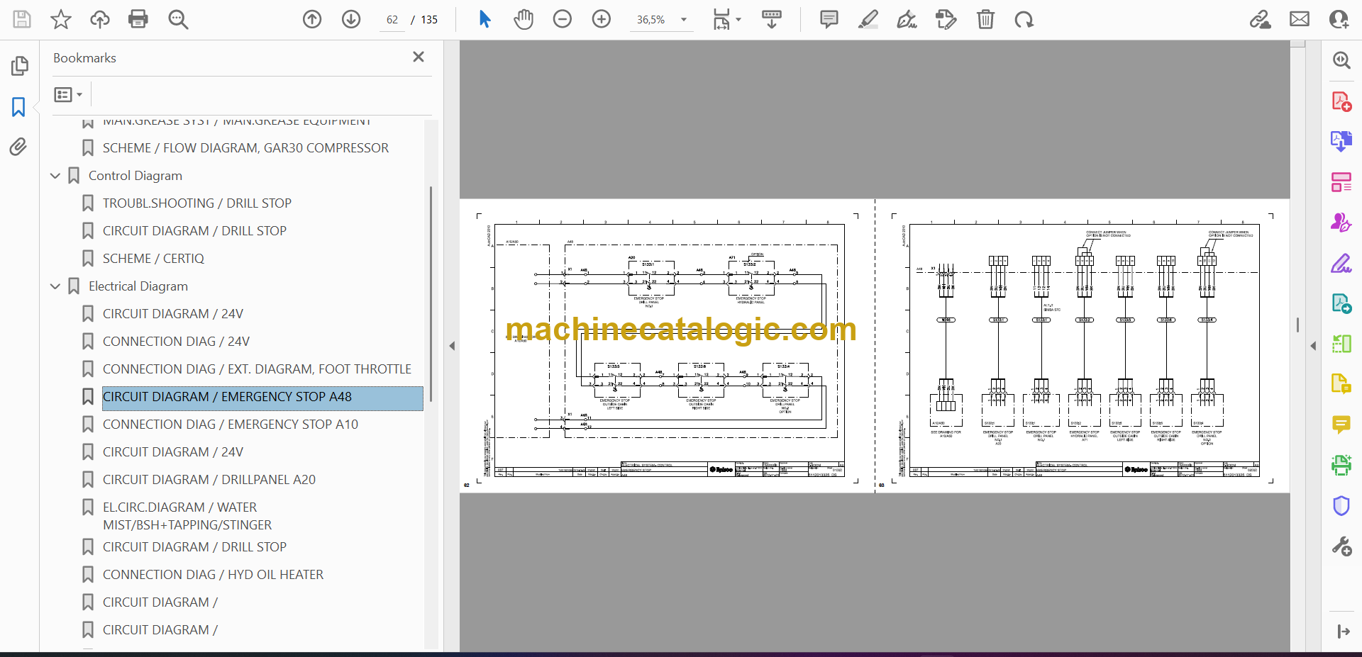
Task: Collapse the Control Diagram bookmark group
Action: tap(55, 176)
